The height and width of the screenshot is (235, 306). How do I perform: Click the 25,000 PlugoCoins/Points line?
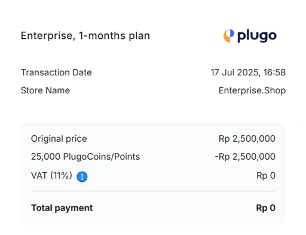85,157
